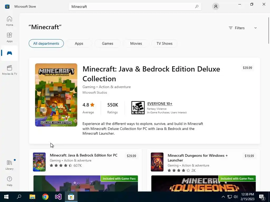Open the user account profile icon
The width and height of the screenshot is (270, 202).
point(216,7)
